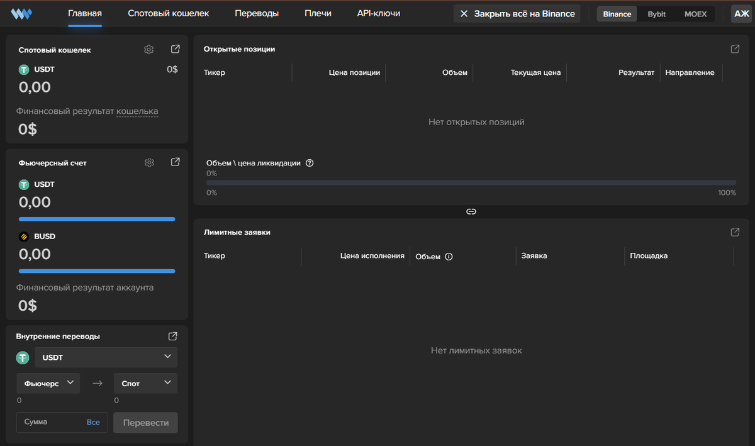Pop out the Futures account panel
Viewport: 755px width, 446px height.
pos(176,162)
